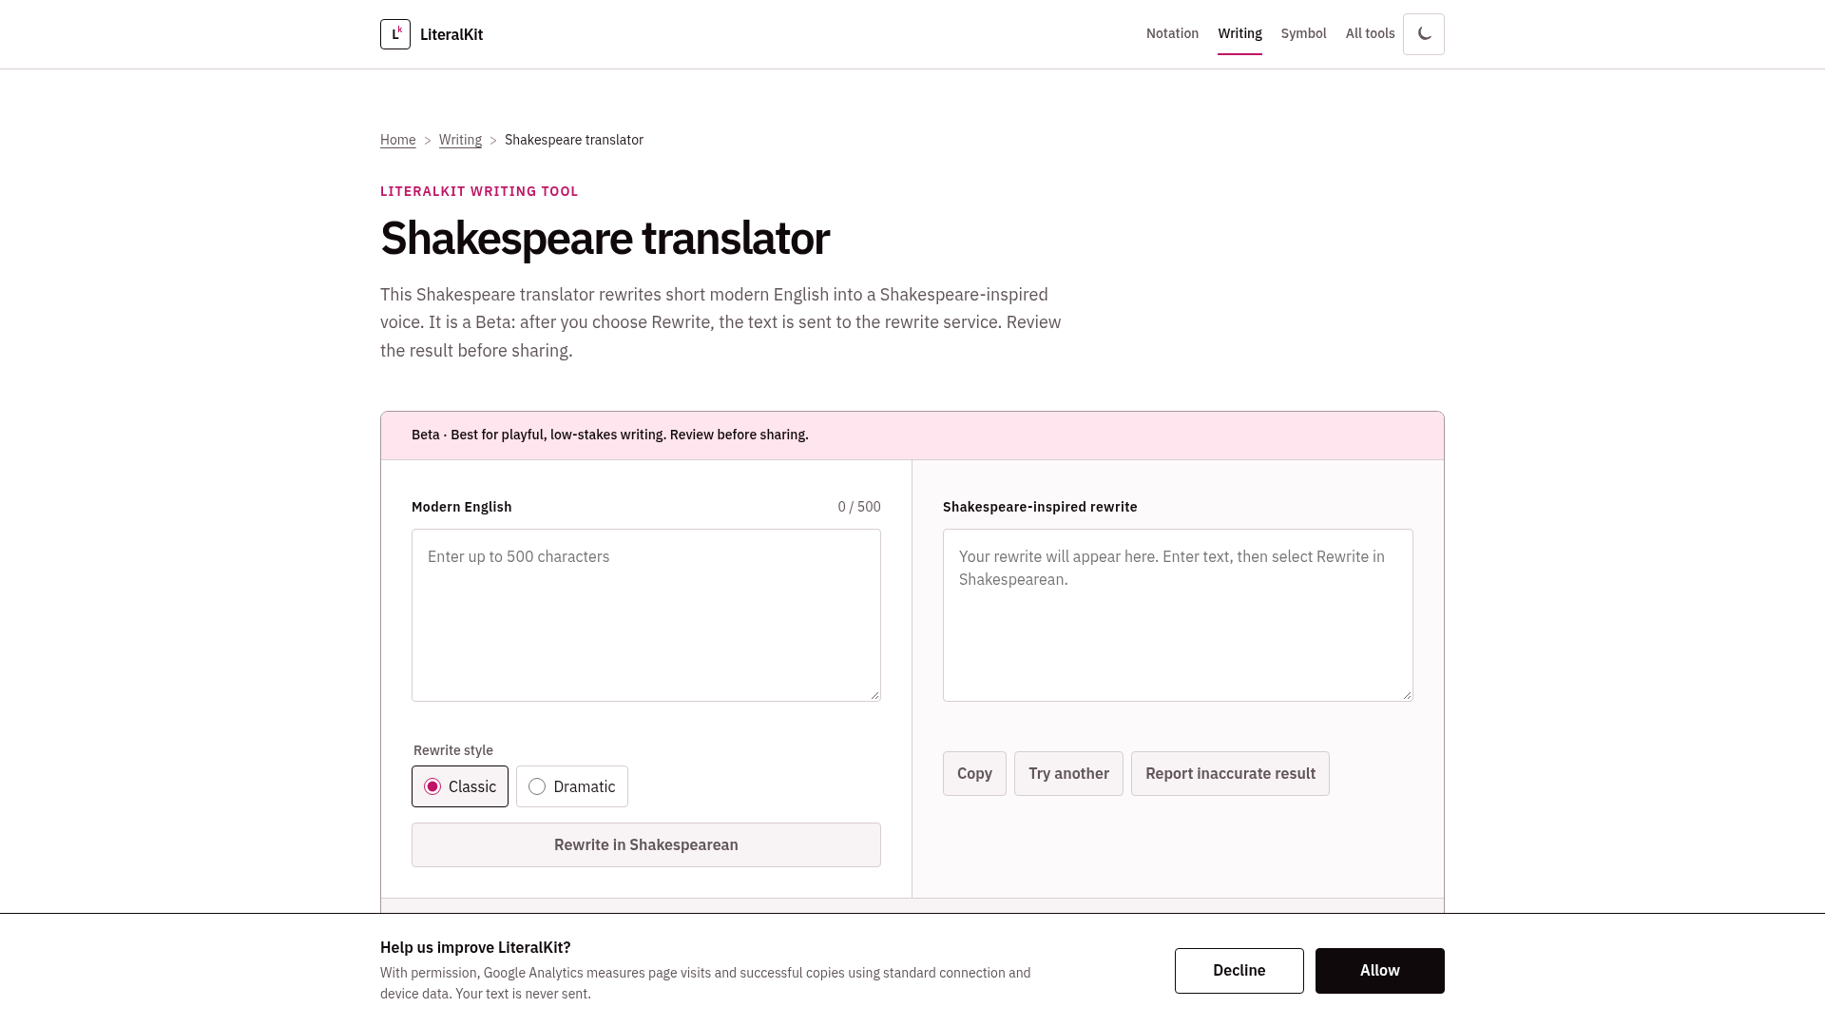The height and width of the screenshot is (1027, 1825).
Task: Decline analytics in the cookie banner
Action: click(x=1239, y=971)
